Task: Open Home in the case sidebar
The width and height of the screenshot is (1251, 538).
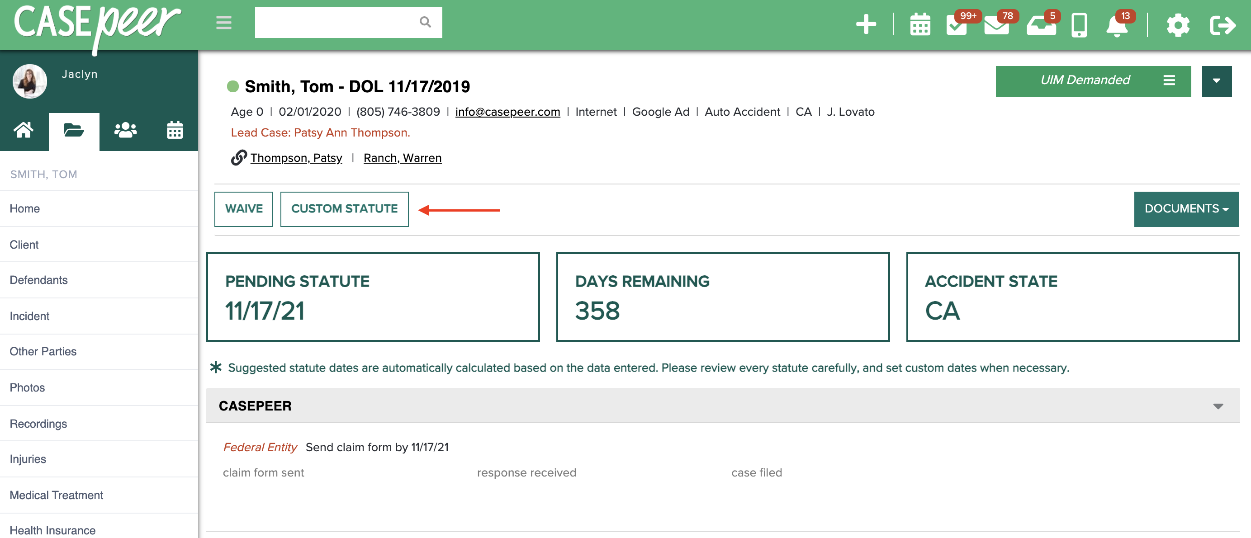Action: pos(99,208)
